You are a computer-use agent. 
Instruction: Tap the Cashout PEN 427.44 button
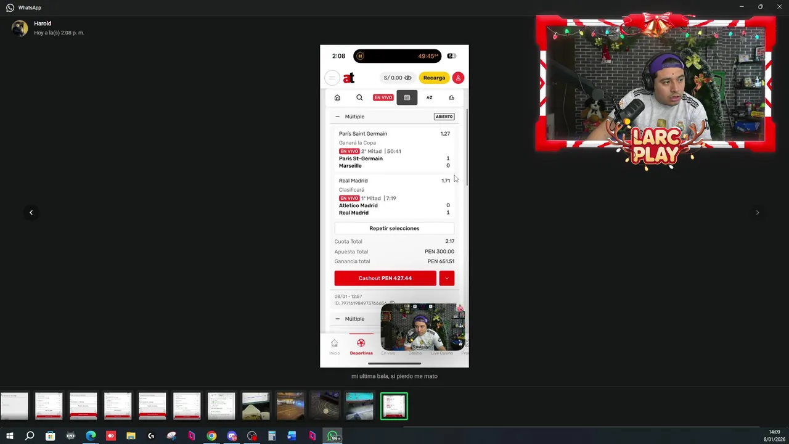click(385, 278)
